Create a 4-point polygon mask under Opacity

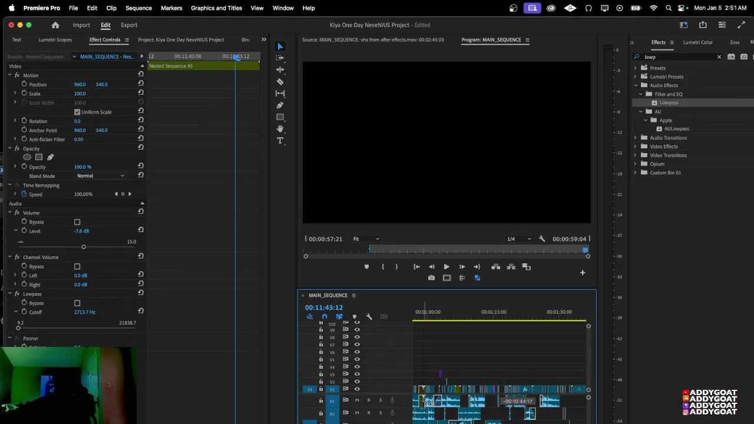pos(39,157)
